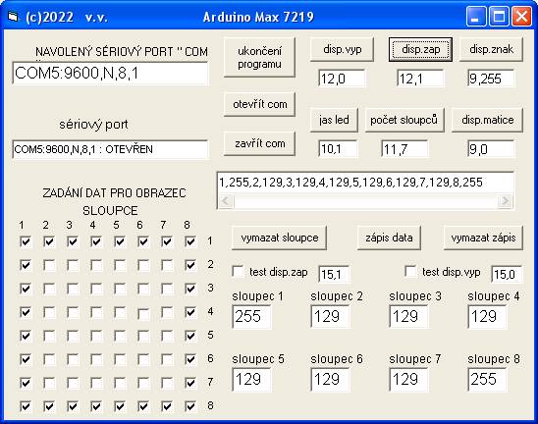Close the port with zavřít com
Screen dimensions: 538x424
(259, 143)
